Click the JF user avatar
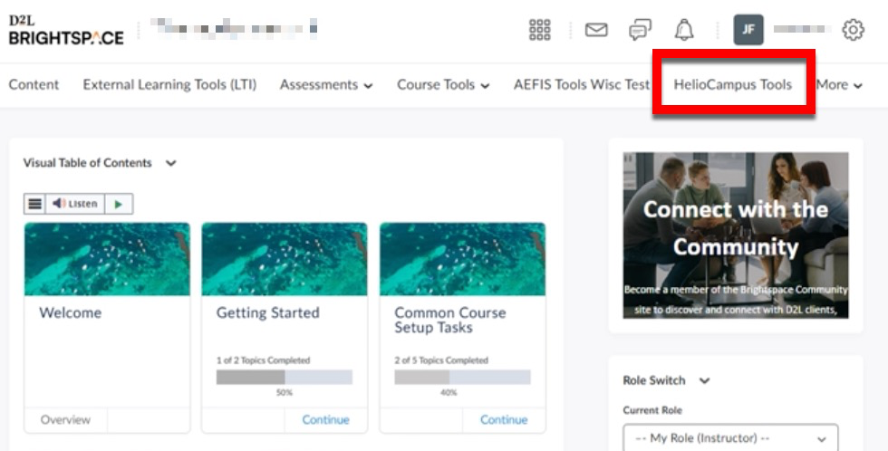Viewport: 888px width, 451px height. pyautogui.click(x=748, y=30)
